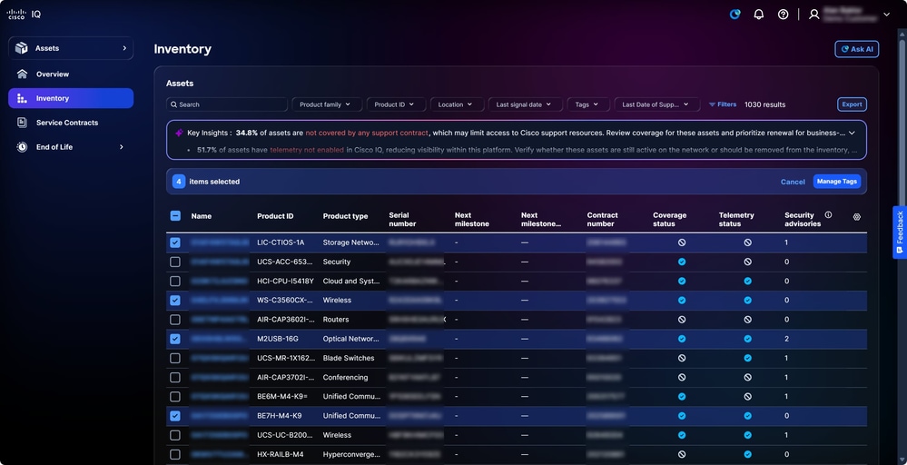Click the Manage Tags button
The image size is (907, 465).
(837, 182)
